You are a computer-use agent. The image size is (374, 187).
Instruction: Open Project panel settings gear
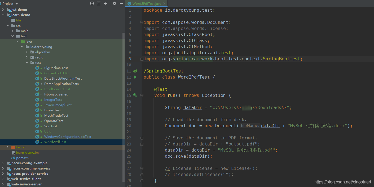115,3
